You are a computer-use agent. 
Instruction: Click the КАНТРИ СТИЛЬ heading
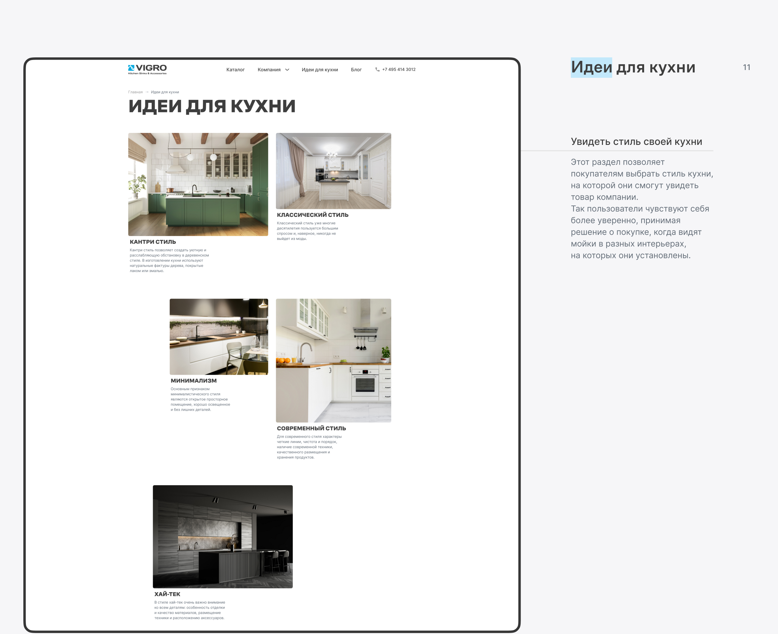(153, 242)
